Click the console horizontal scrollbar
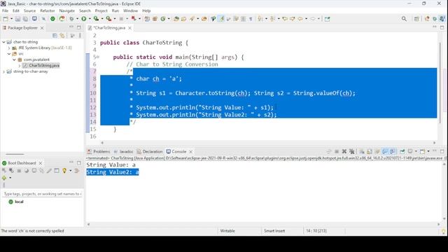This screenshot has width=448, height=252. point(263,224)
